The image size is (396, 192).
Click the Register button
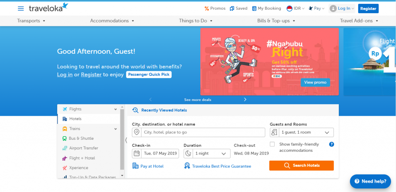point(368,9)
